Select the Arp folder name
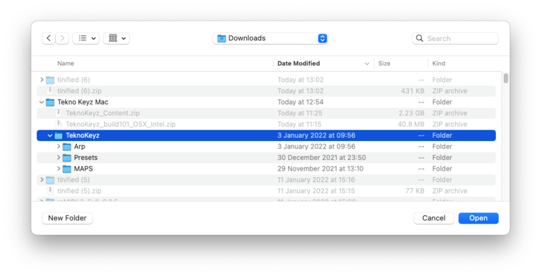 click(x=80, y=146)
